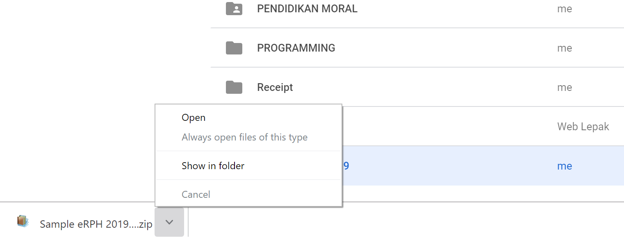Click the Web Lepak owner label
The image size is (624, 240).
(583, 127)
